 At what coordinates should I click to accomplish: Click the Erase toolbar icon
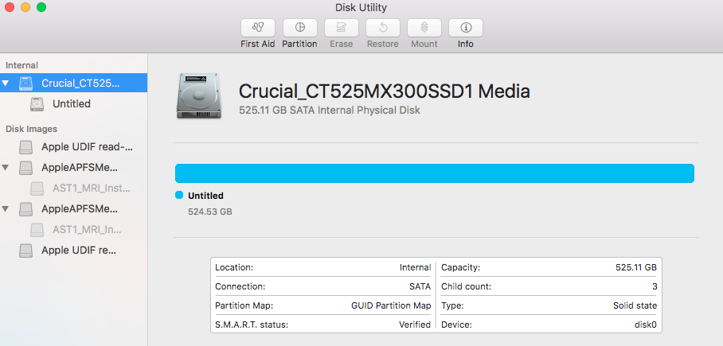[342, 28]
